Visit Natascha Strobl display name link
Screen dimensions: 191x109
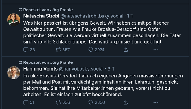(x=41, y=16)
